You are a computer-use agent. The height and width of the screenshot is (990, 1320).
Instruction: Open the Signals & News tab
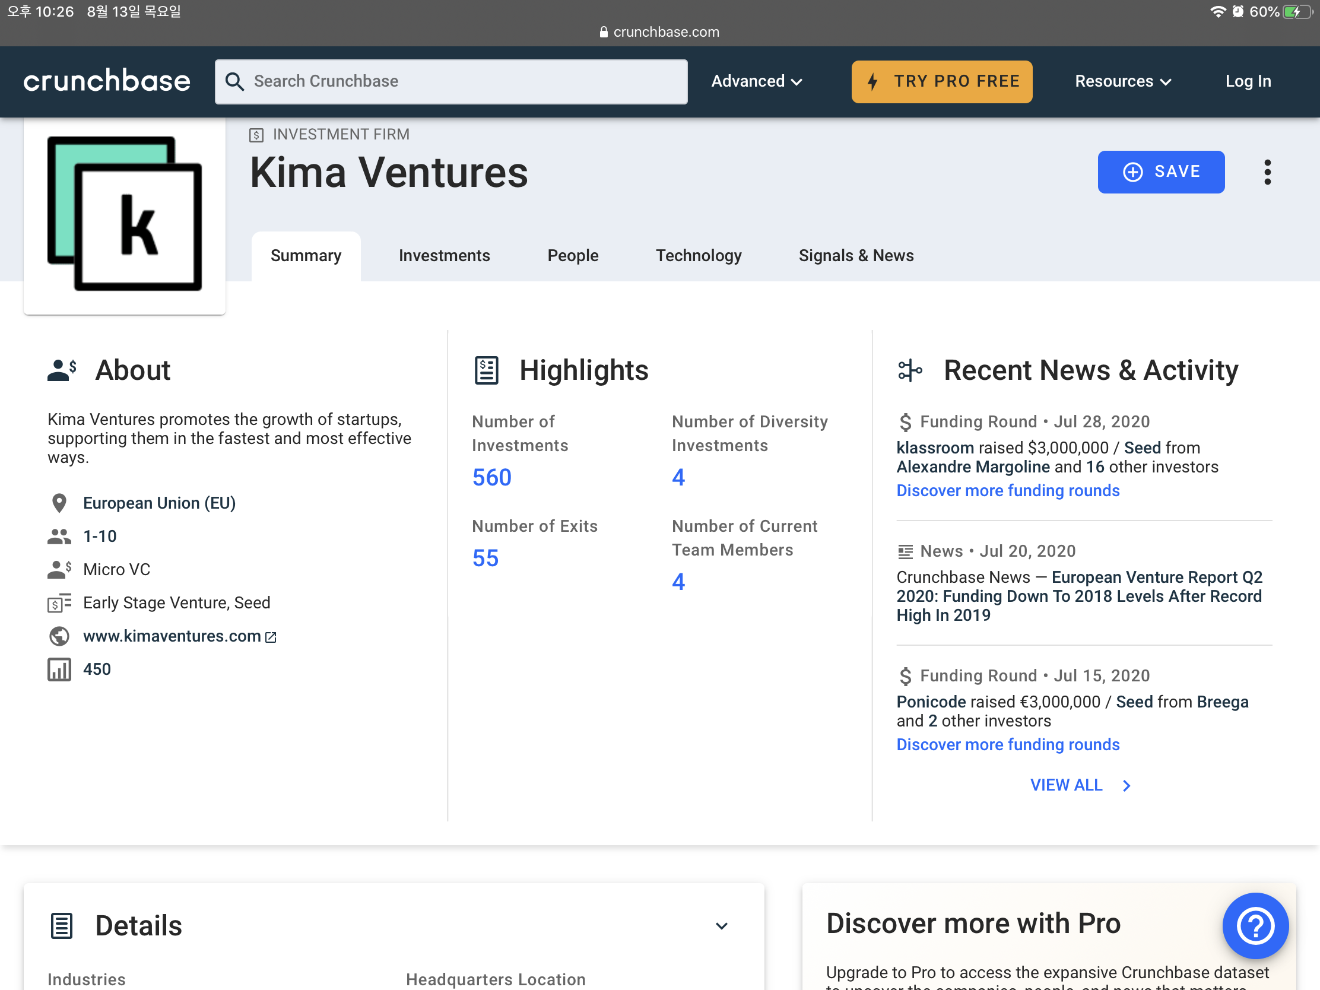(x=856, y=256)
